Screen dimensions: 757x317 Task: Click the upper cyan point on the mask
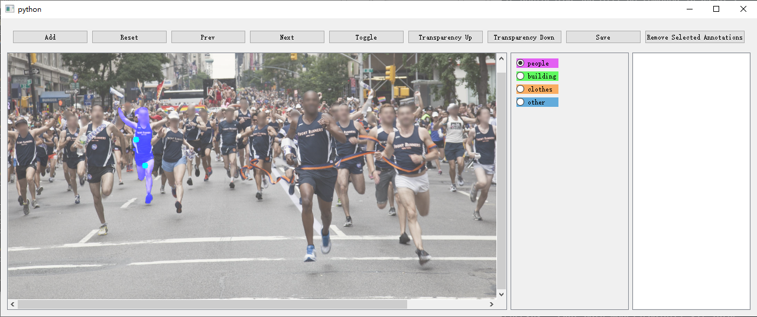(x=136, y=140)
